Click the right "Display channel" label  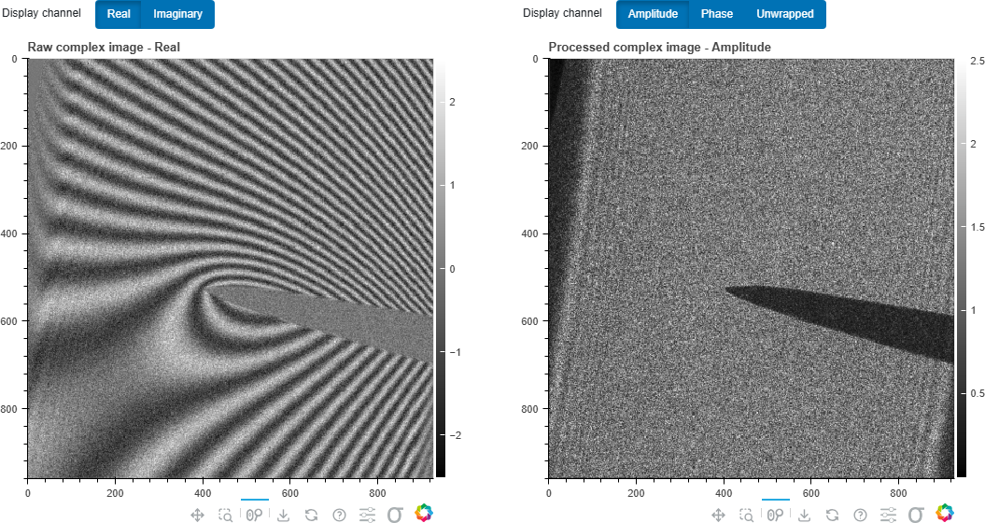tap(562, 12)
